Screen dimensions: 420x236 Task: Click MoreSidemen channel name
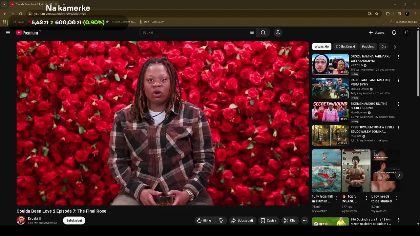point(359,112)
